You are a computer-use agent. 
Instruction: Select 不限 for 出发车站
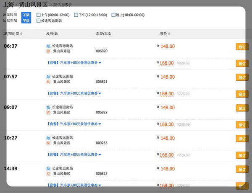(26, 21)
